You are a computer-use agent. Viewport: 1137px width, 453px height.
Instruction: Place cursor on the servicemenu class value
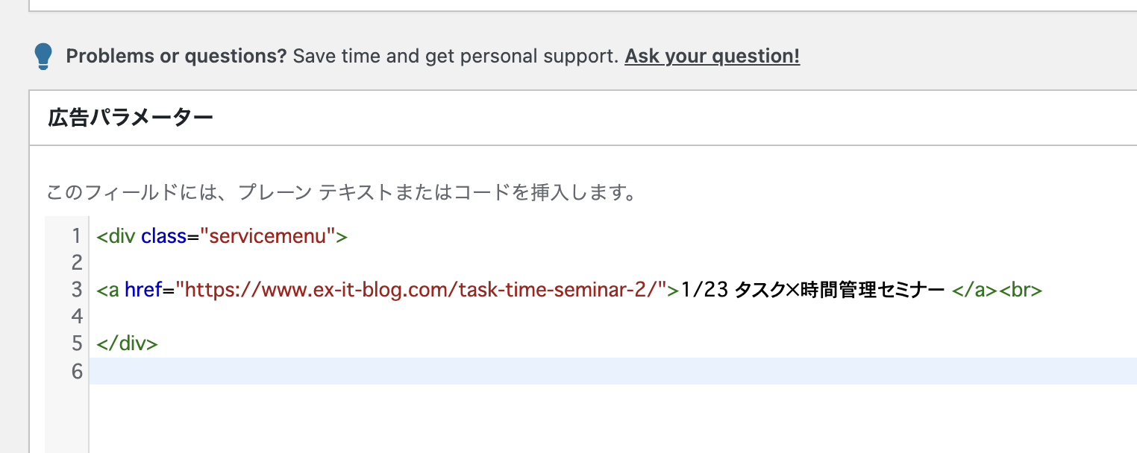pos(268,237)
